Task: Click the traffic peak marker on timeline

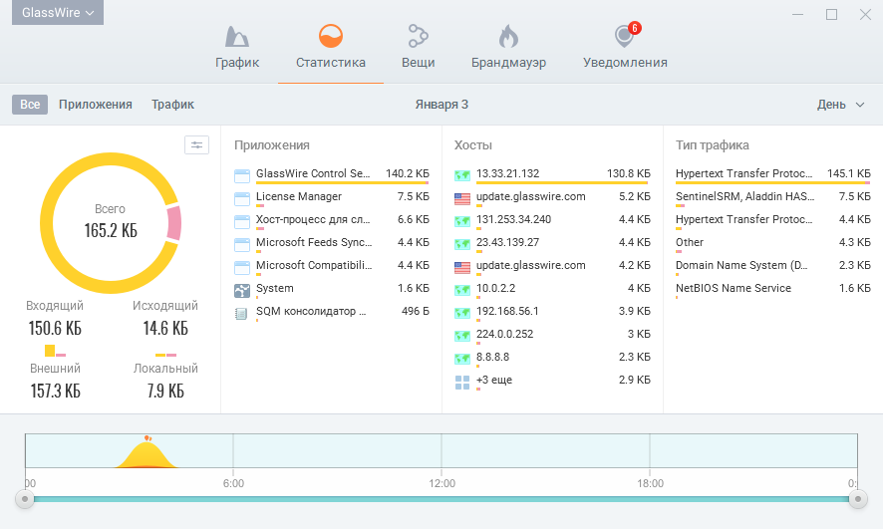Action: click(x=147, y=437)
